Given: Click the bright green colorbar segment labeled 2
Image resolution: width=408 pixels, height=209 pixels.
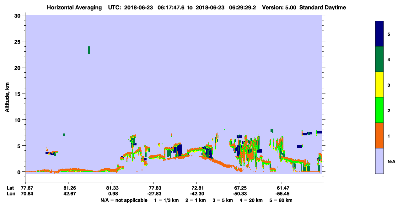Looking at the screenshot, I should 379,110.
